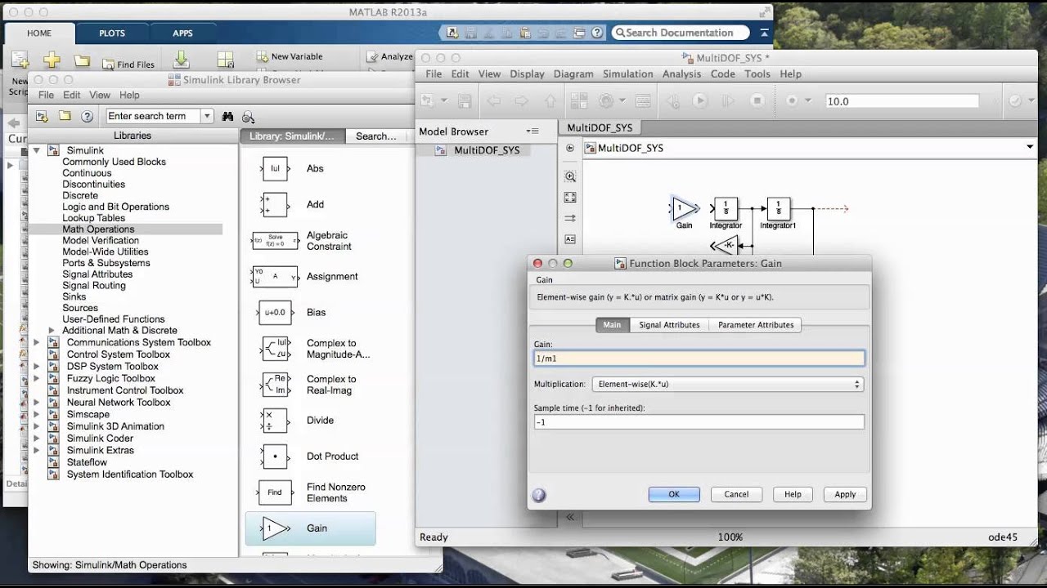
Task: Open the MultiDOF_SYS breadcrumb path dropdown arrow
Action: (1030, 147)
